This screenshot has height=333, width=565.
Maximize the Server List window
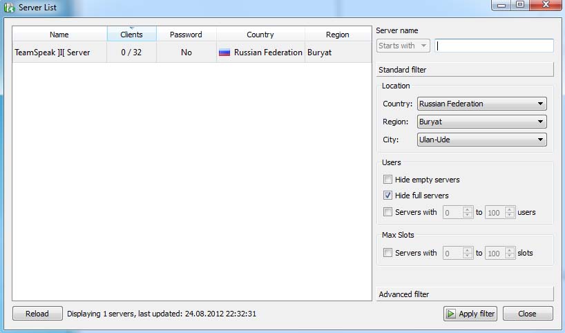[x=520, y=5]
